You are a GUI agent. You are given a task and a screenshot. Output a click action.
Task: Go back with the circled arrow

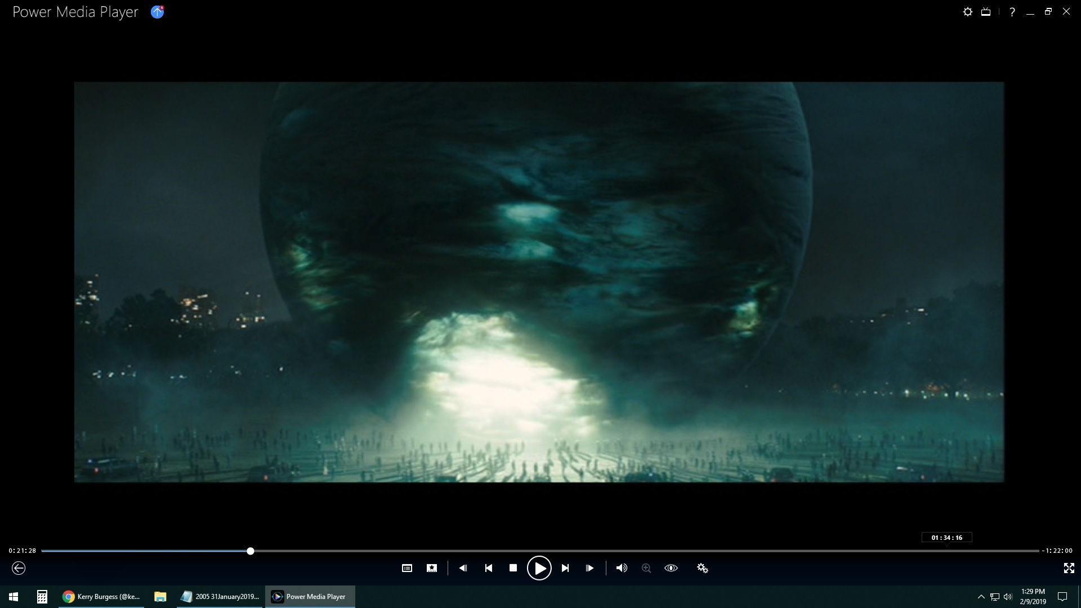[x=19, y=568]
